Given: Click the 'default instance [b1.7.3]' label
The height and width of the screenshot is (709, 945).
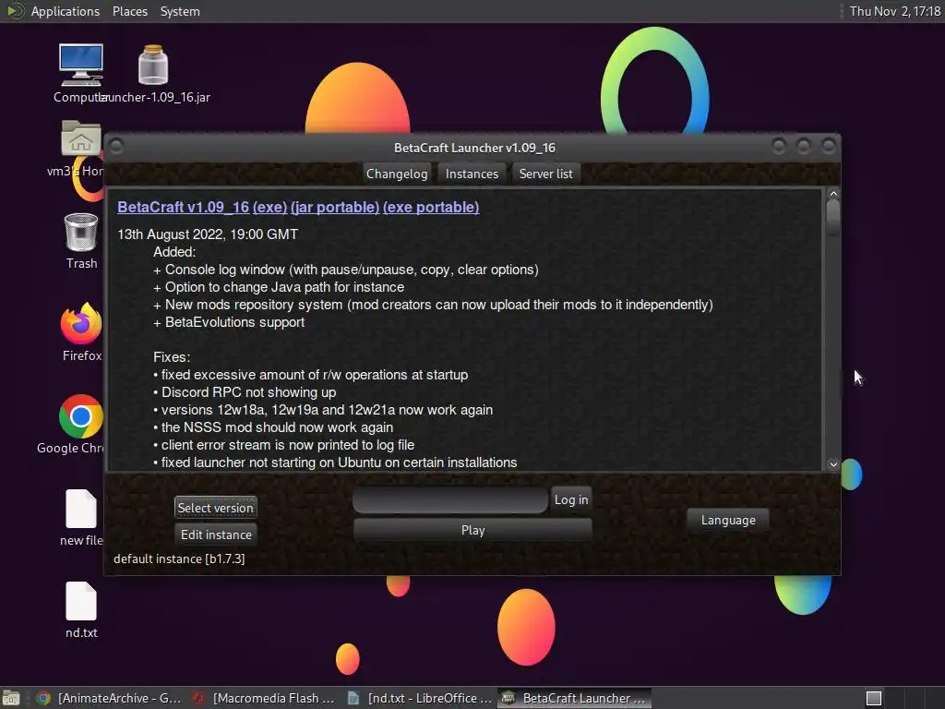Looking at the screenshot, I should (179, 559).
